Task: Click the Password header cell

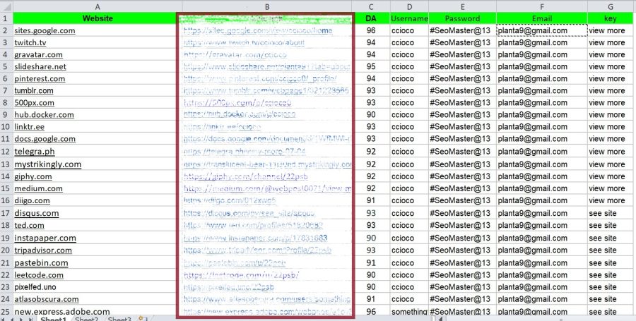Action: click(462, 18)
